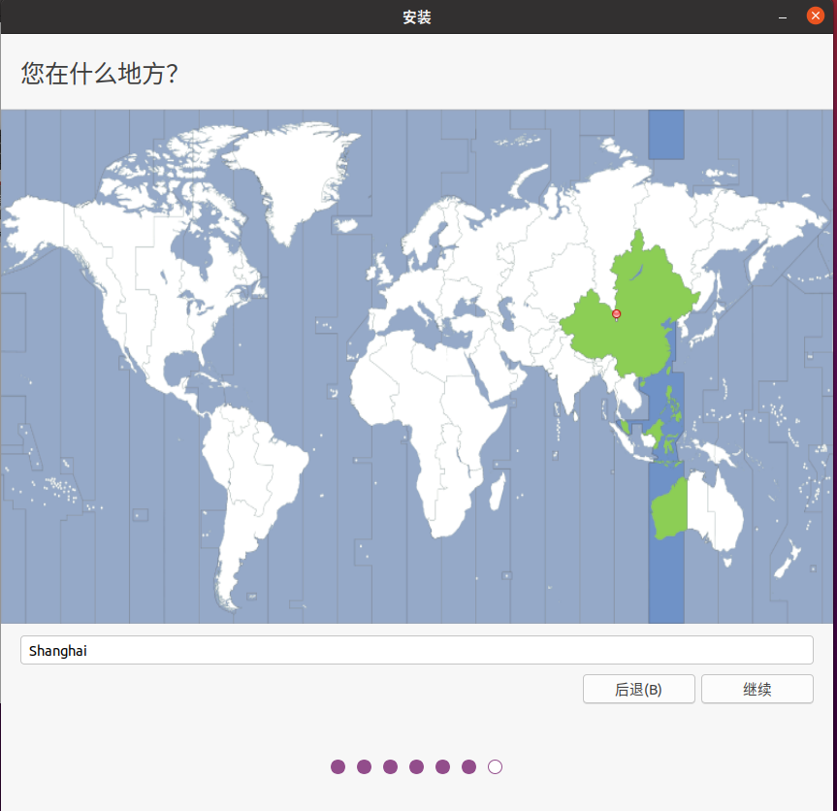Click the red location marker near Beijing
The height and width of the screenshot is (811, 837).
click(x=615, y=313)
